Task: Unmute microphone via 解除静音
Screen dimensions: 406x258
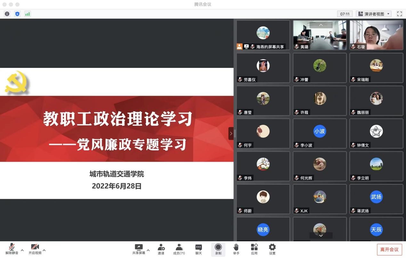Action: tap(12, 249)
